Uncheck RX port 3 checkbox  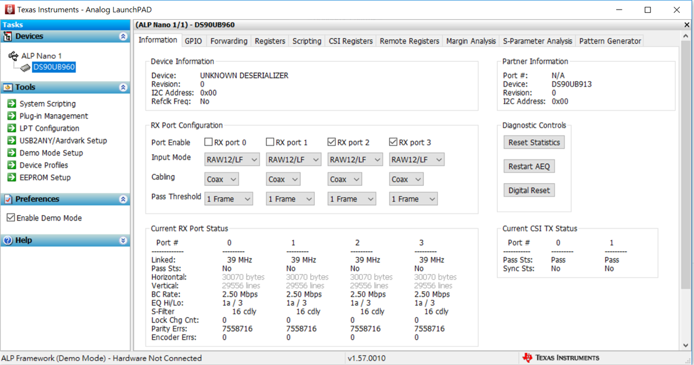point(393,142)
